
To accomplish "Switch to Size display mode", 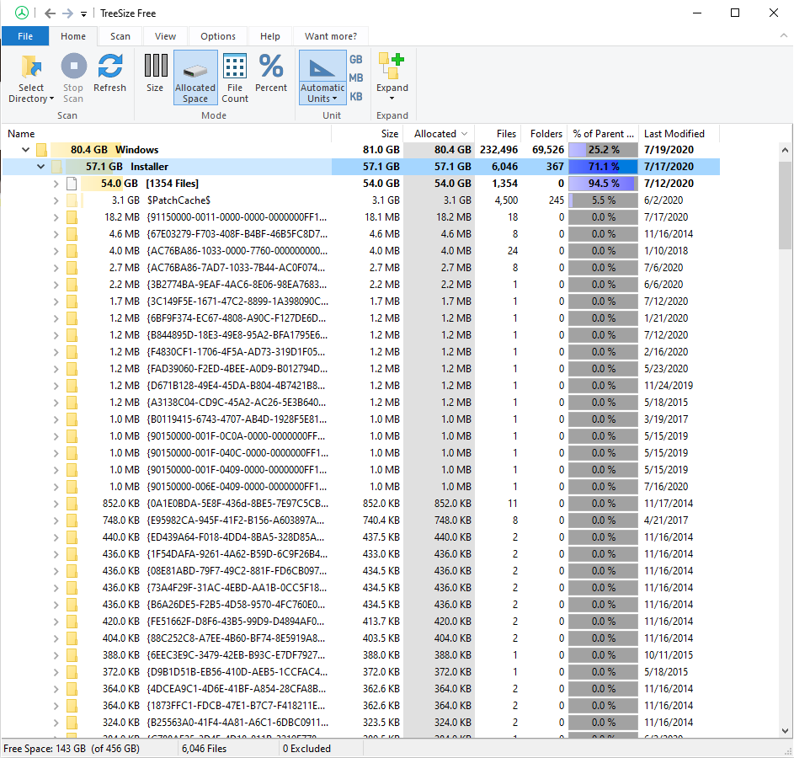I will [155, 69].
